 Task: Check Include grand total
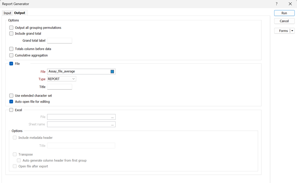tap(11, 33)
